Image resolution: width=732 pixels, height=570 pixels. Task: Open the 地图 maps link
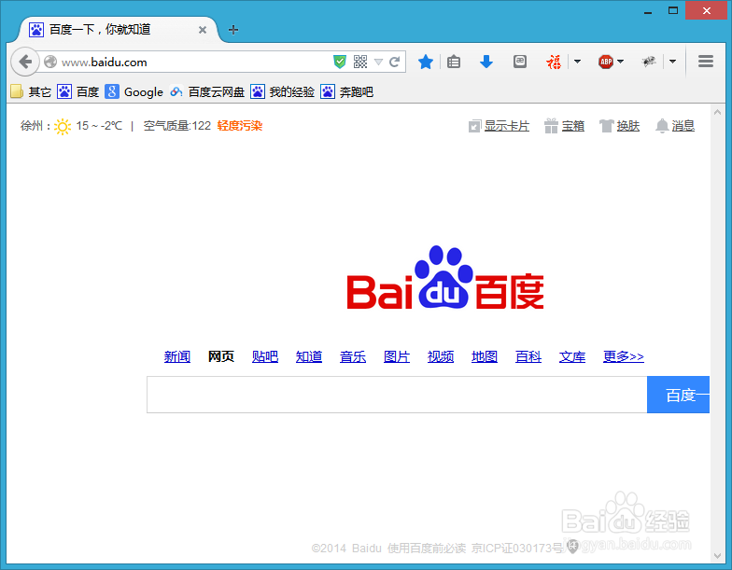pyautogui.click(x=484, y=356)
